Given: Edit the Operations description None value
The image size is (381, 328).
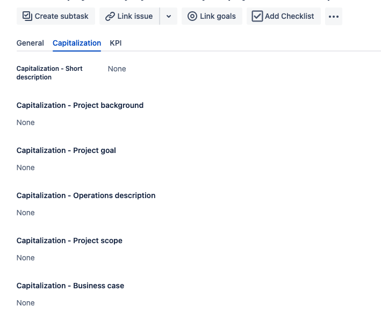Looking at the screenshot, I should coord(26,213).
